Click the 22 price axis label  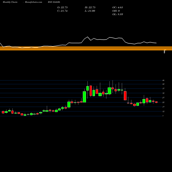click(x=163, y=102)
